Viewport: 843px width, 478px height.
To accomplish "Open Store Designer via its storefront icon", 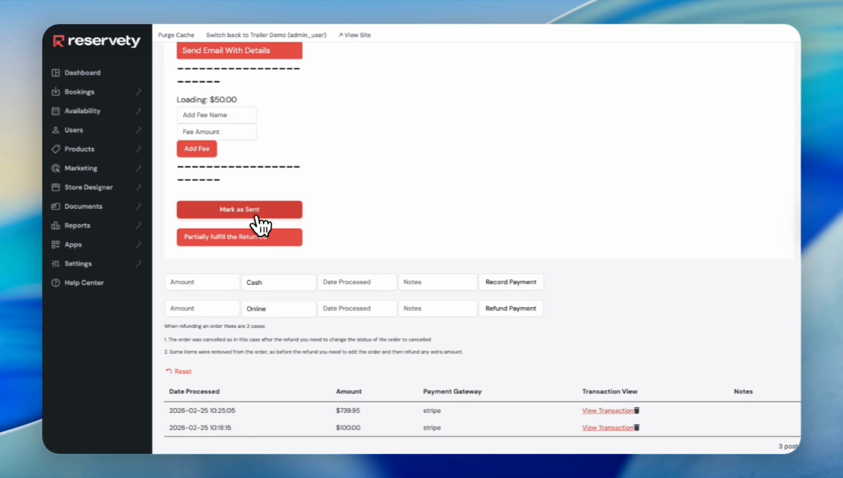I will tap(55, 187).
